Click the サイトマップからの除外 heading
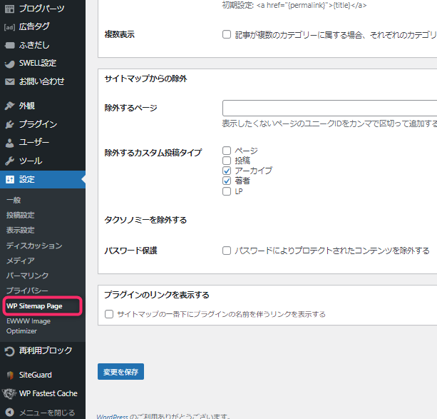Viewport: 437px width, 419px height. [x=145, y=79]
